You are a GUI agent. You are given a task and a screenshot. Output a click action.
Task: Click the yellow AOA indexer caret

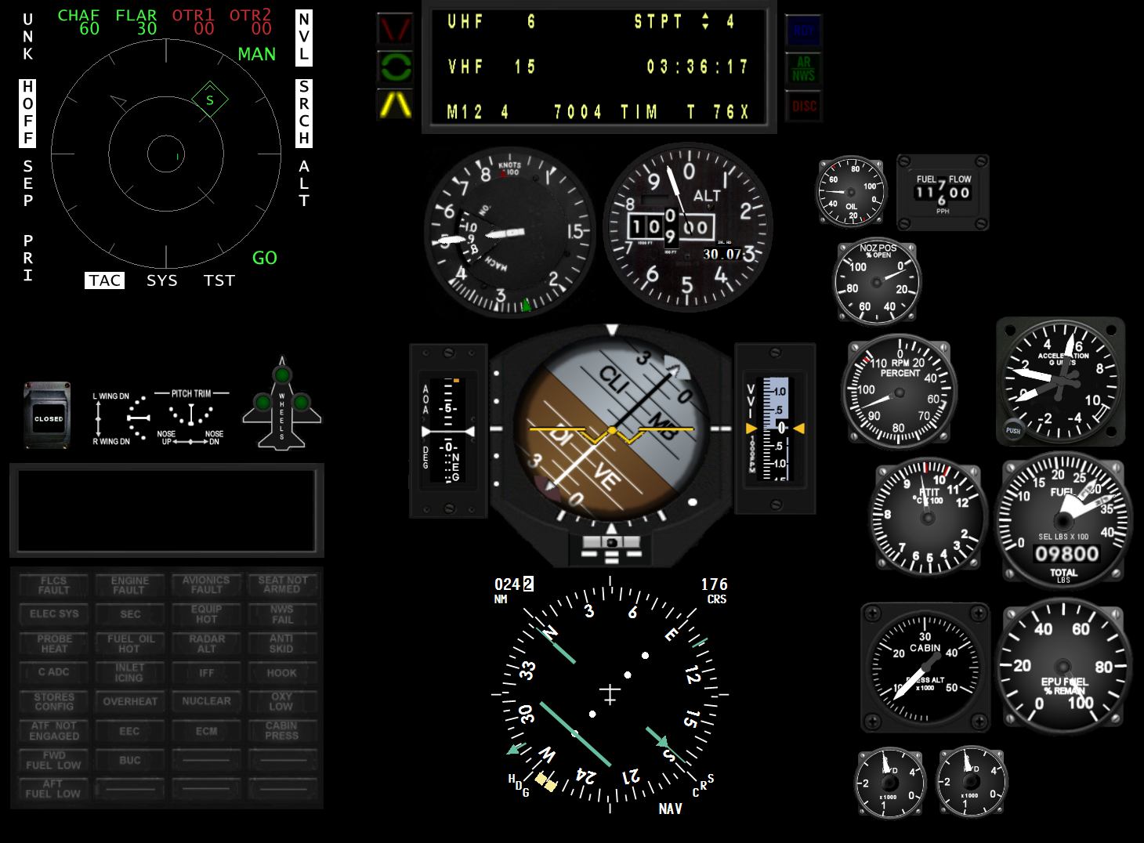coord(395,104)
